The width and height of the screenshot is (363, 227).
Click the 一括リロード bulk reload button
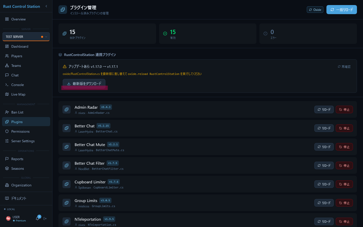pos(342,10)
